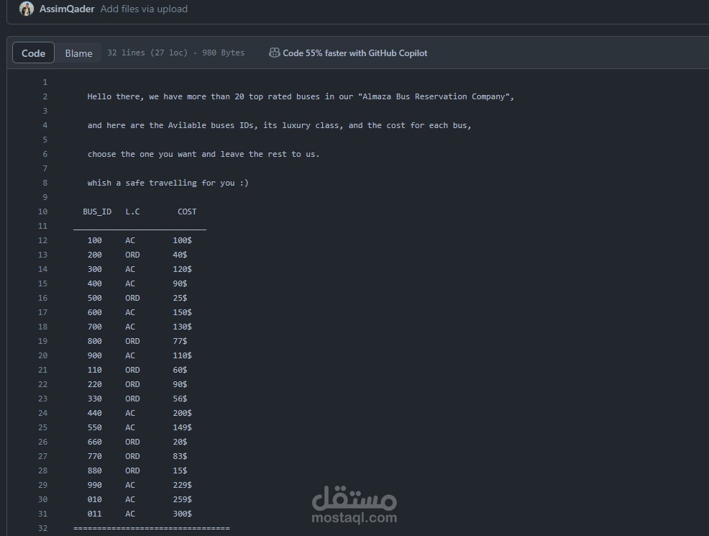Click bus ID 100
This screenshot has height=536, width=709.
94,240
